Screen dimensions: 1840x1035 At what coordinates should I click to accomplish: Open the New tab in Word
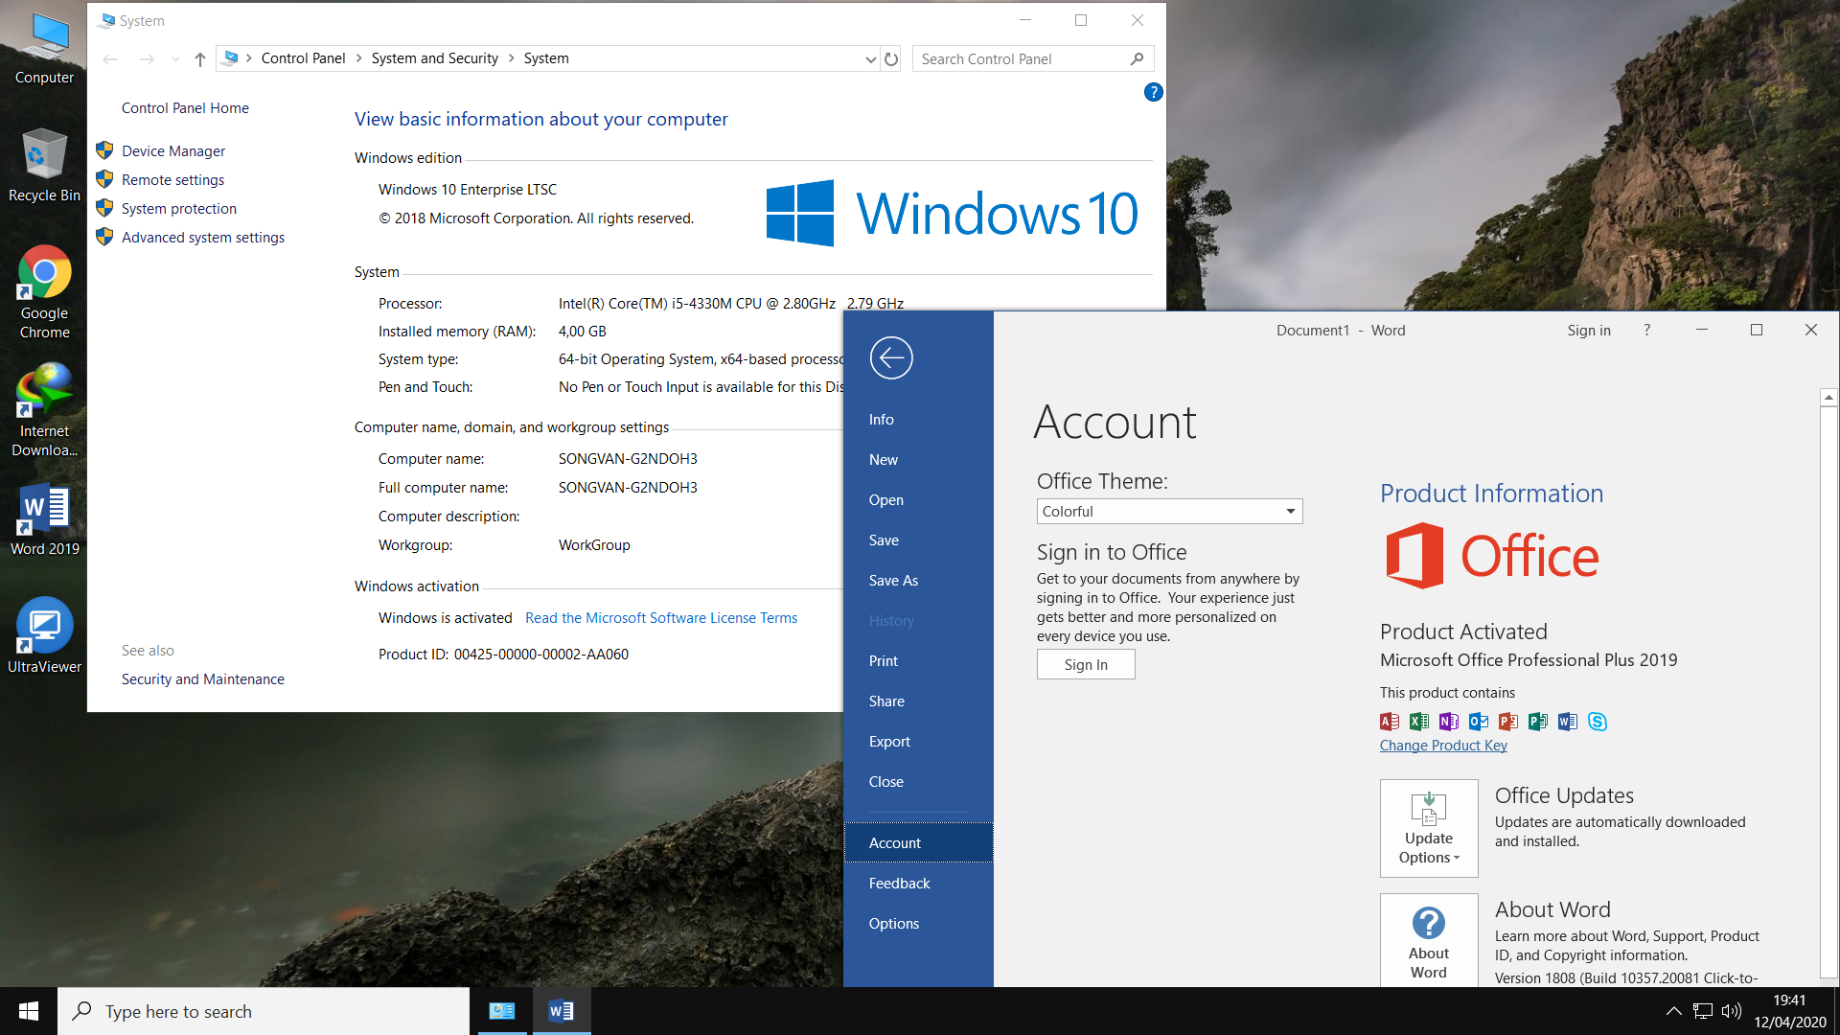(x=918, y=460)
